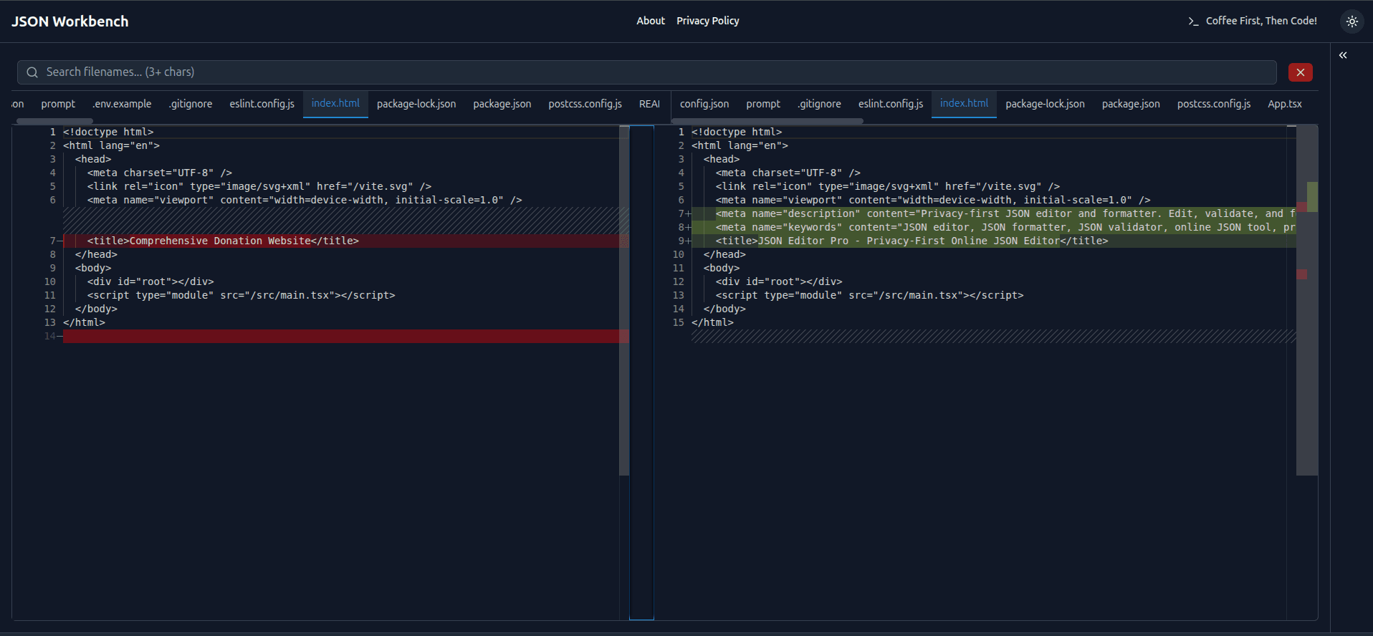Click the red X clear button
Screen dimensions: 1373x636
[1300, 72]
